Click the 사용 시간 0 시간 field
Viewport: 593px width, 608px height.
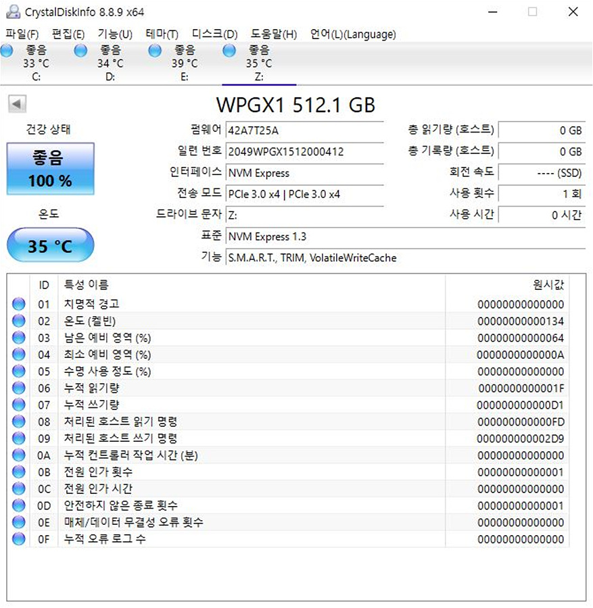(x=542, y=216)
